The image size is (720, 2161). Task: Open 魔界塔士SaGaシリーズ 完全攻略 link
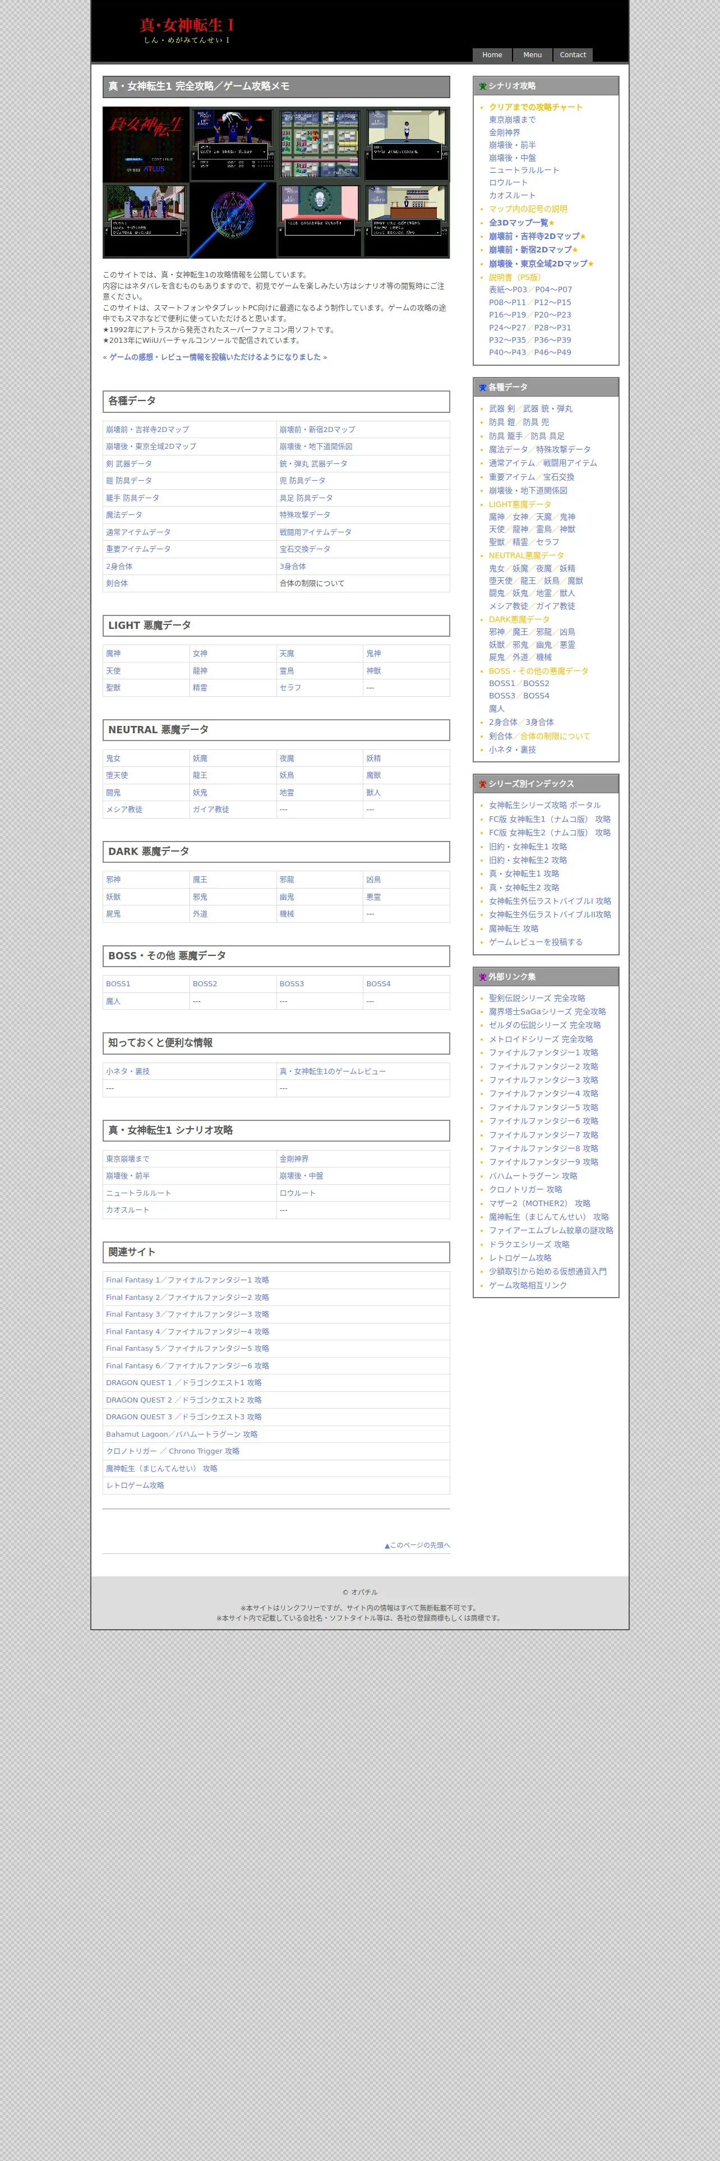point(547,1013)
